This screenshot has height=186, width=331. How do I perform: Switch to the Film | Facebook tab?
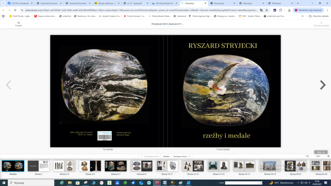point(19,3)
